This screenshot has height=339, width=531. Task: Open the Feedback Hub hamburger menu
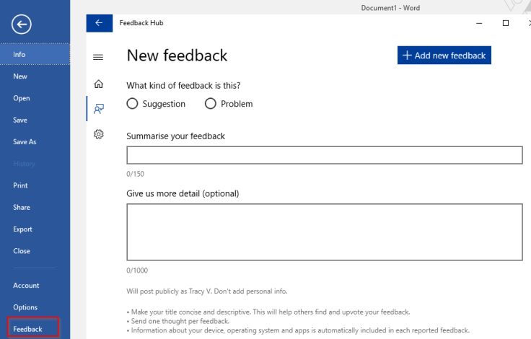click(x=98, y=57)
